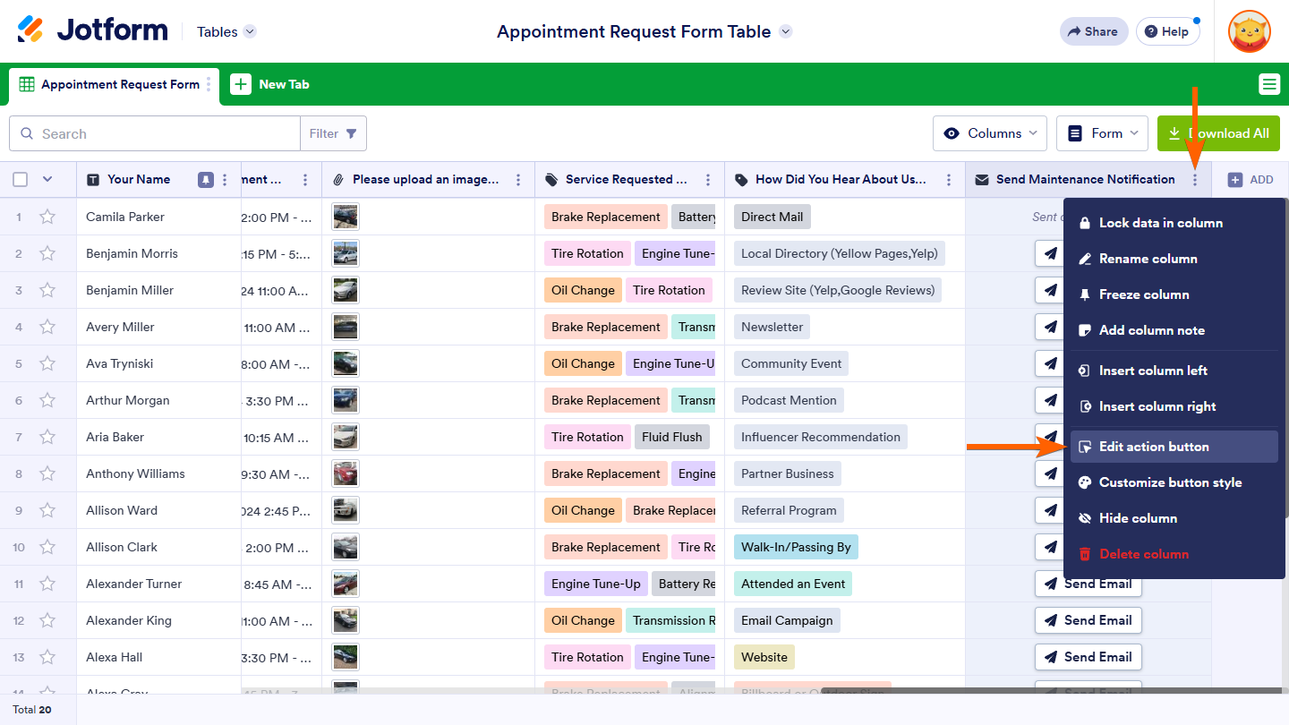Open the Columns dropdown
The image size is (1289, 725).
pos(990,133)
